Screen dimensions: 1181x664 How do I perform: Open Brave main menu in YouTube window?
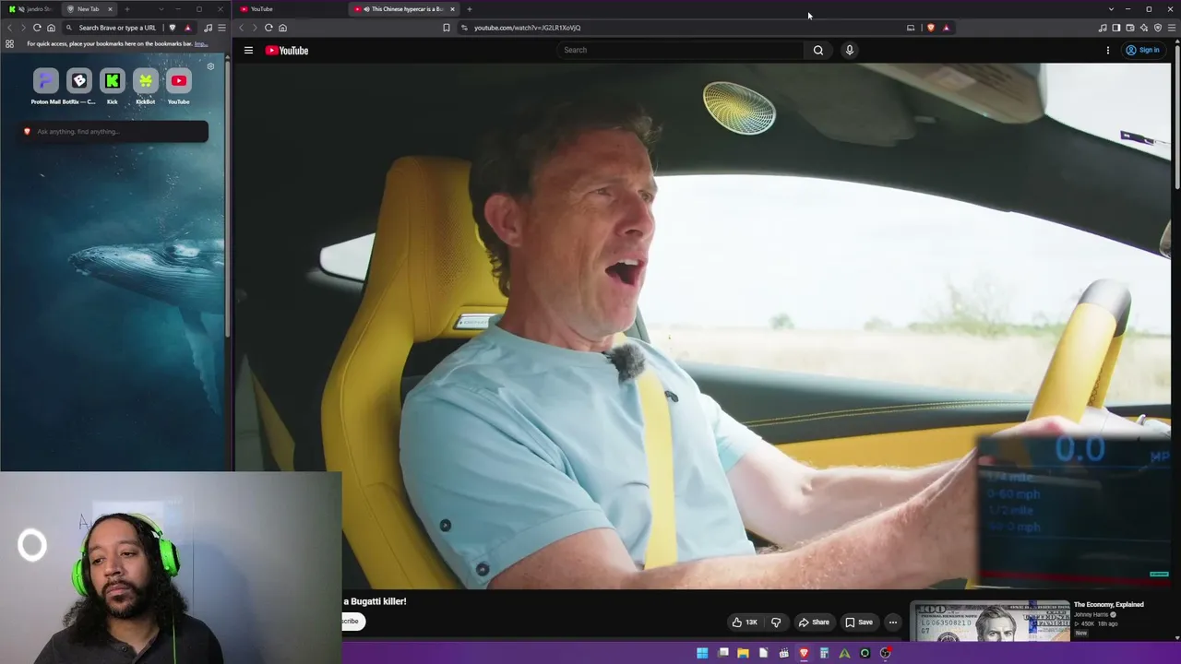(1172, 28)
